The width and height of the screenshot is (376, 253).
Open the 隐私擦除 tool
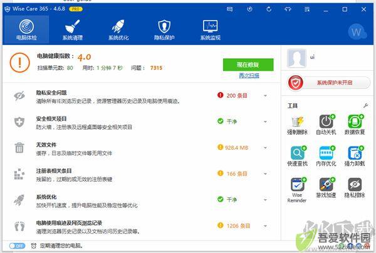tap(355, 188)
